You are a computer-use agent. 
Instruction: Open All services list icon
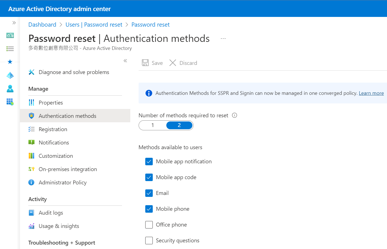(x=10, y=49)
